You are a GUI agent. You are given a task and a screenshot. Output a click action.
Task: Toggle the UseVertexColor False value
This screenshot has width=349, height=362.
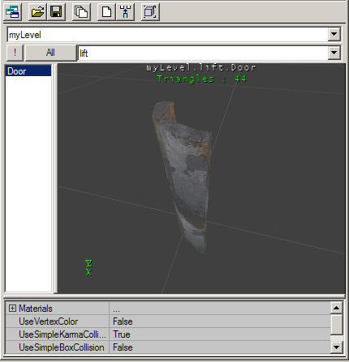(220, 322)
